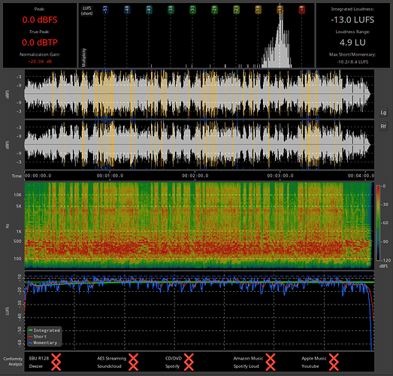Select the -48 LUFS histogram marker
This screenshot has width=393, height=376.
[x=127, y=10]
